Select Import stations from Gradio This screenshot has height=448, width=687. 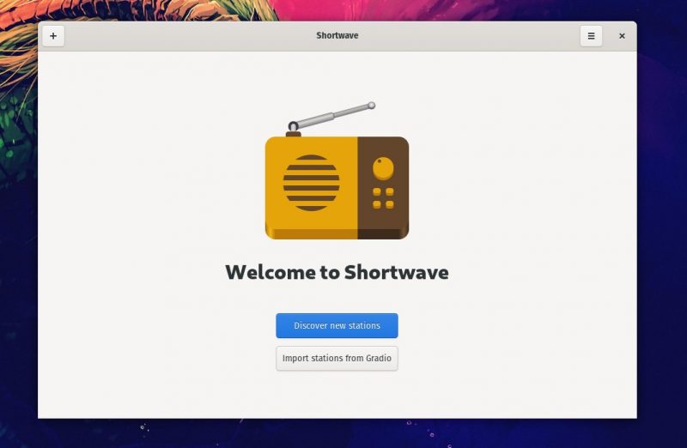coord(337,358)
